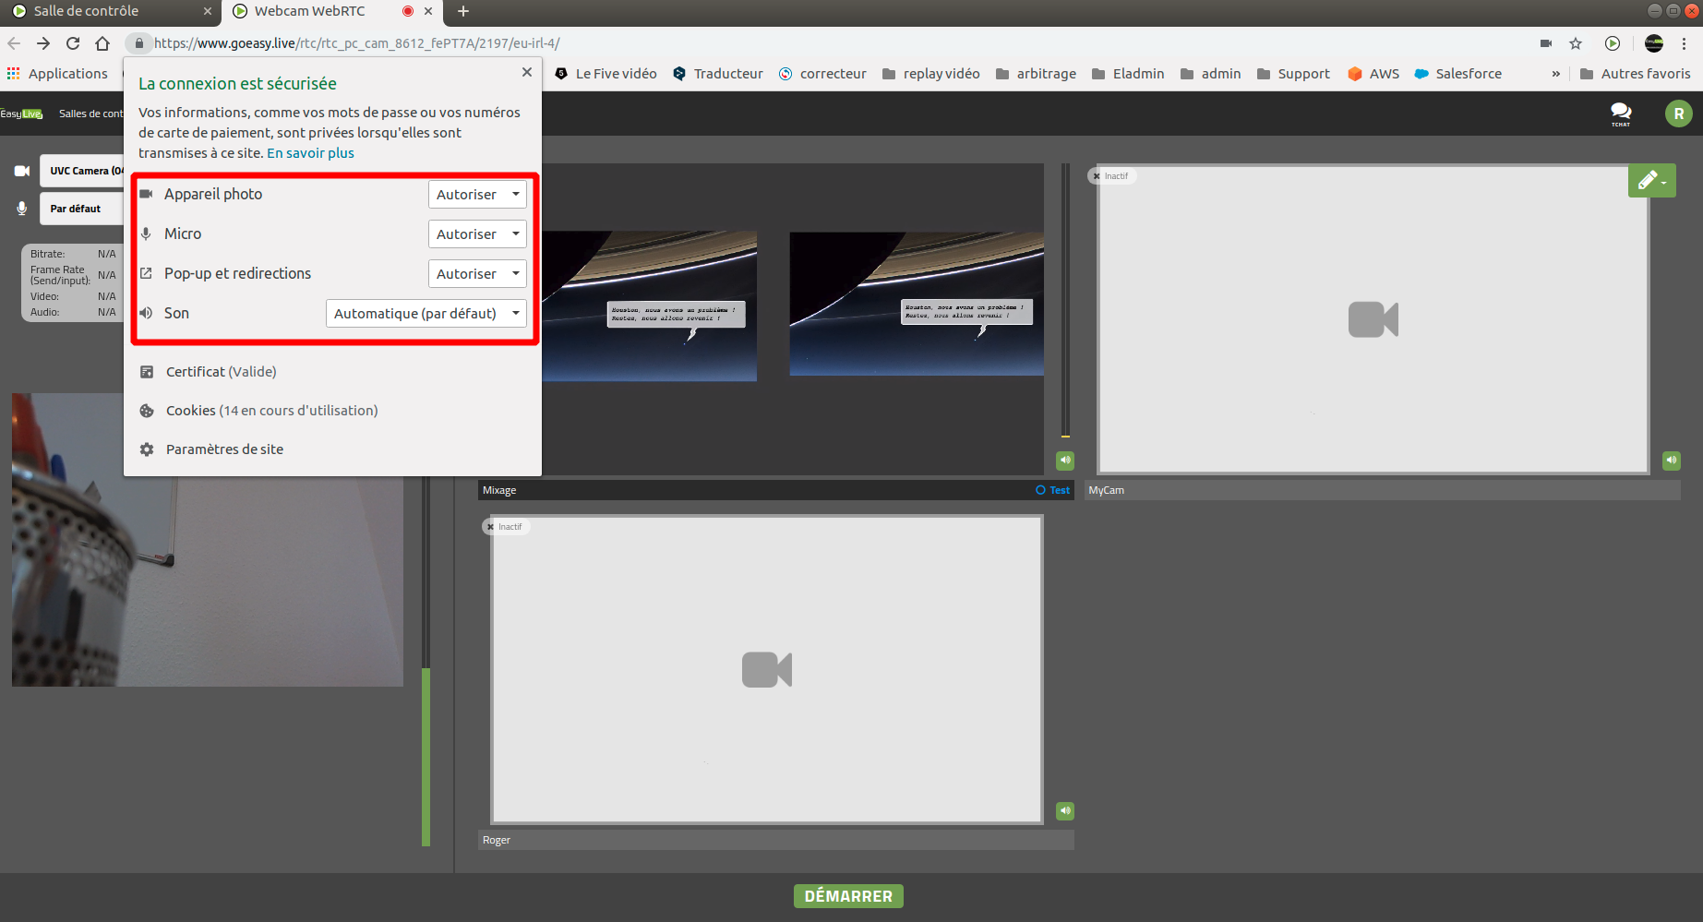Open the admin bookmark folder
The height and width of the screenshot is (922, 1703).
[x=1210, y=74]
